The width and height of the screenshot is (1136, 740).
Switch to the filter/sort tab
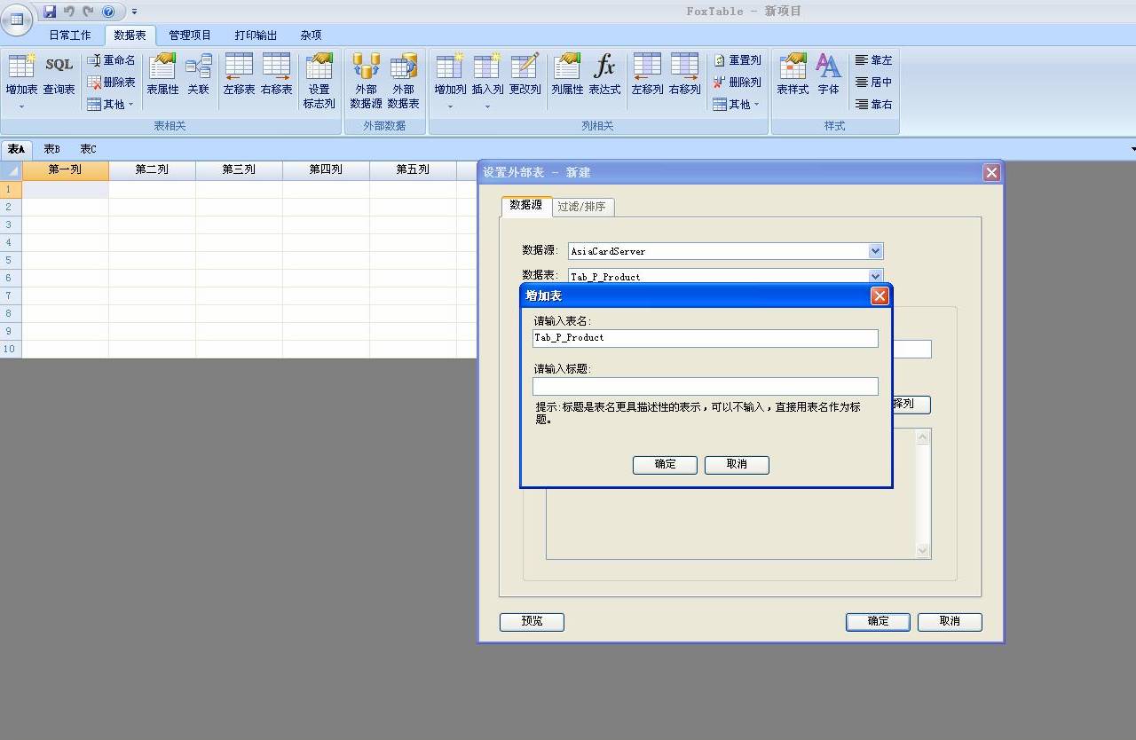581,207
